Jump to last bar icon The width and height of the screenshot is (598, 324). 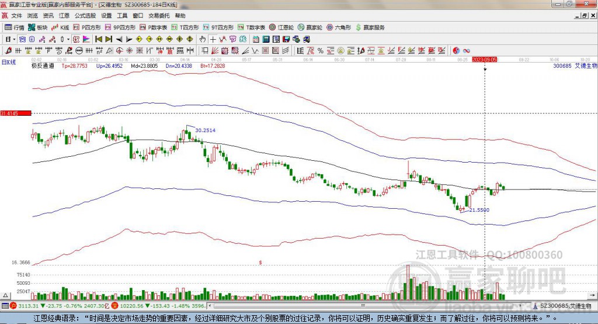point(109,39)
